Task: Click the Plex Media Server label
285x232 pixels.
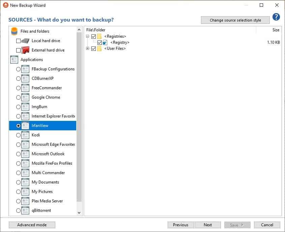Action: 47,201
